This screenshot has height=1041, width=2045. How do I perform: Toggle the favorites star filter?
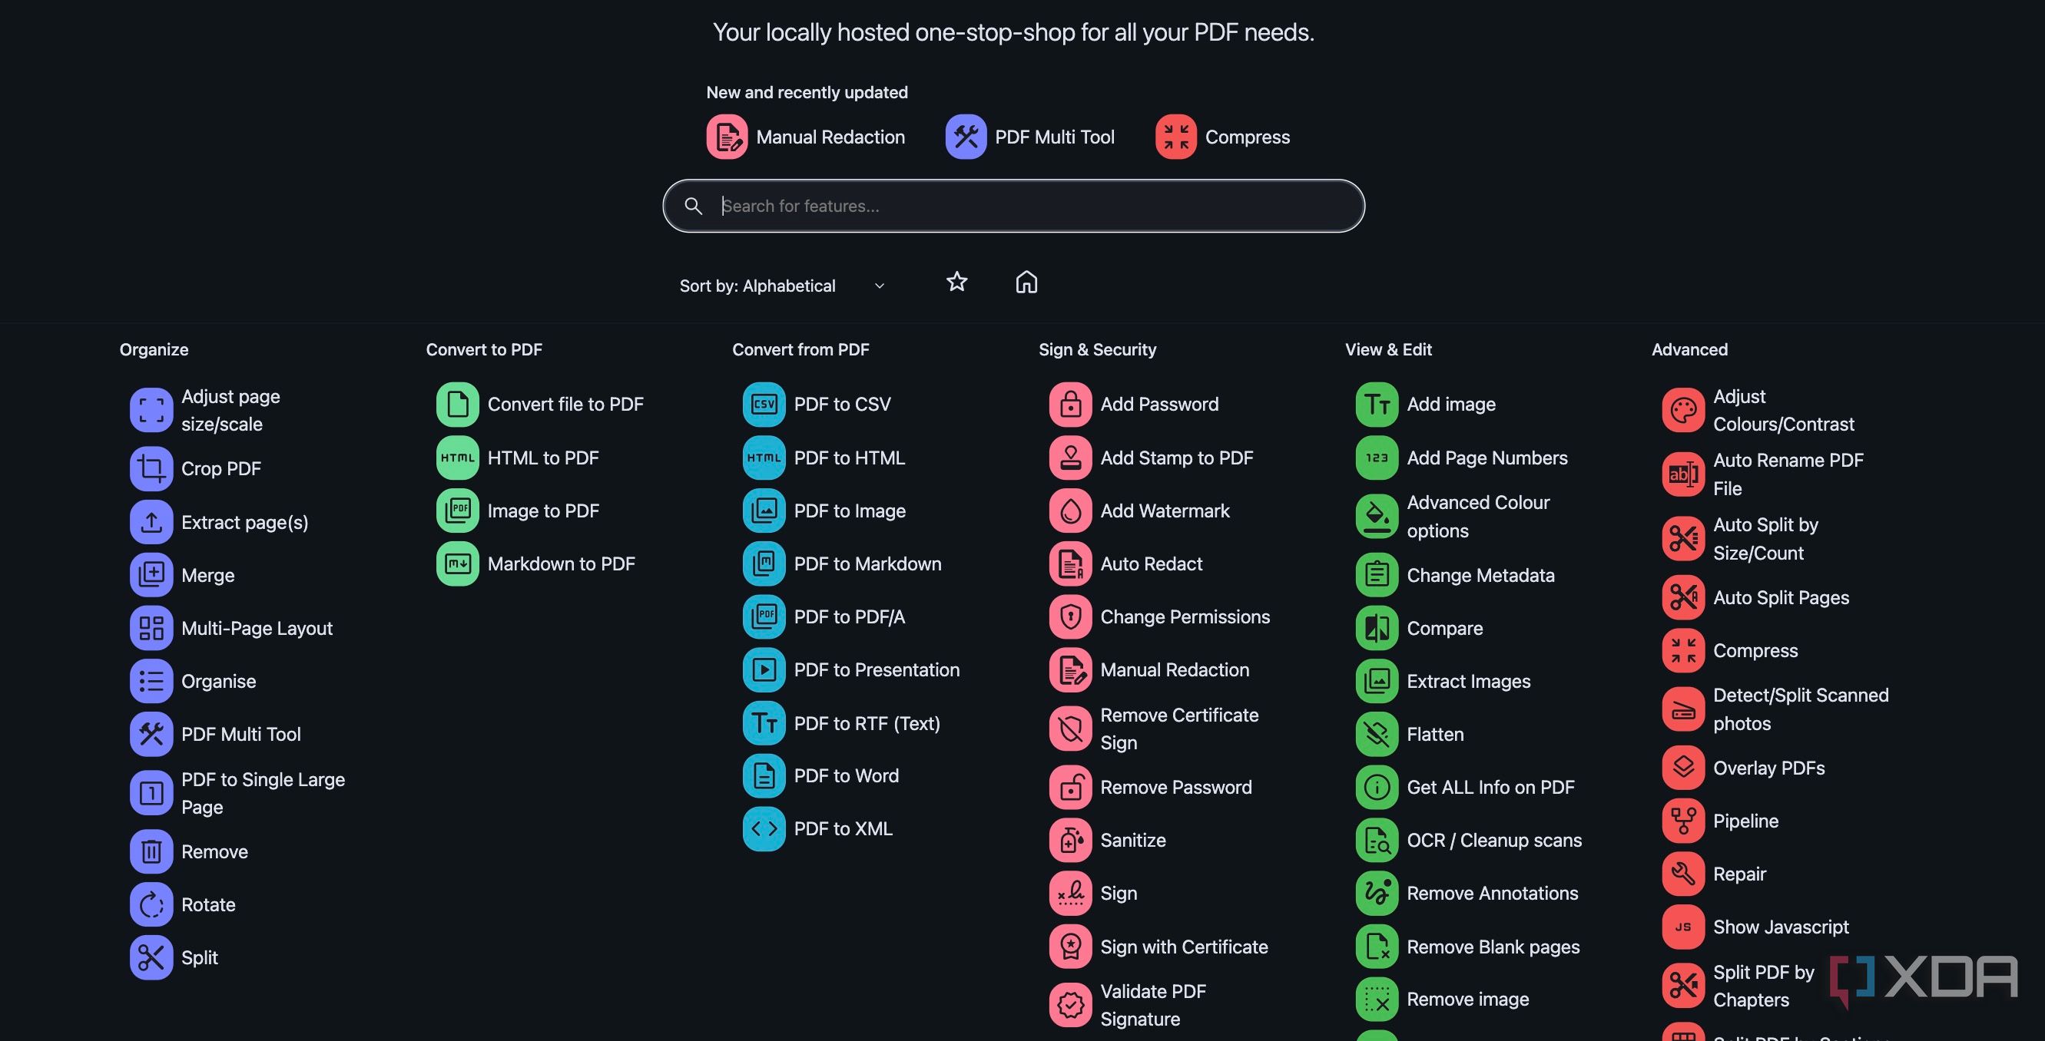[x=956, y=282]
